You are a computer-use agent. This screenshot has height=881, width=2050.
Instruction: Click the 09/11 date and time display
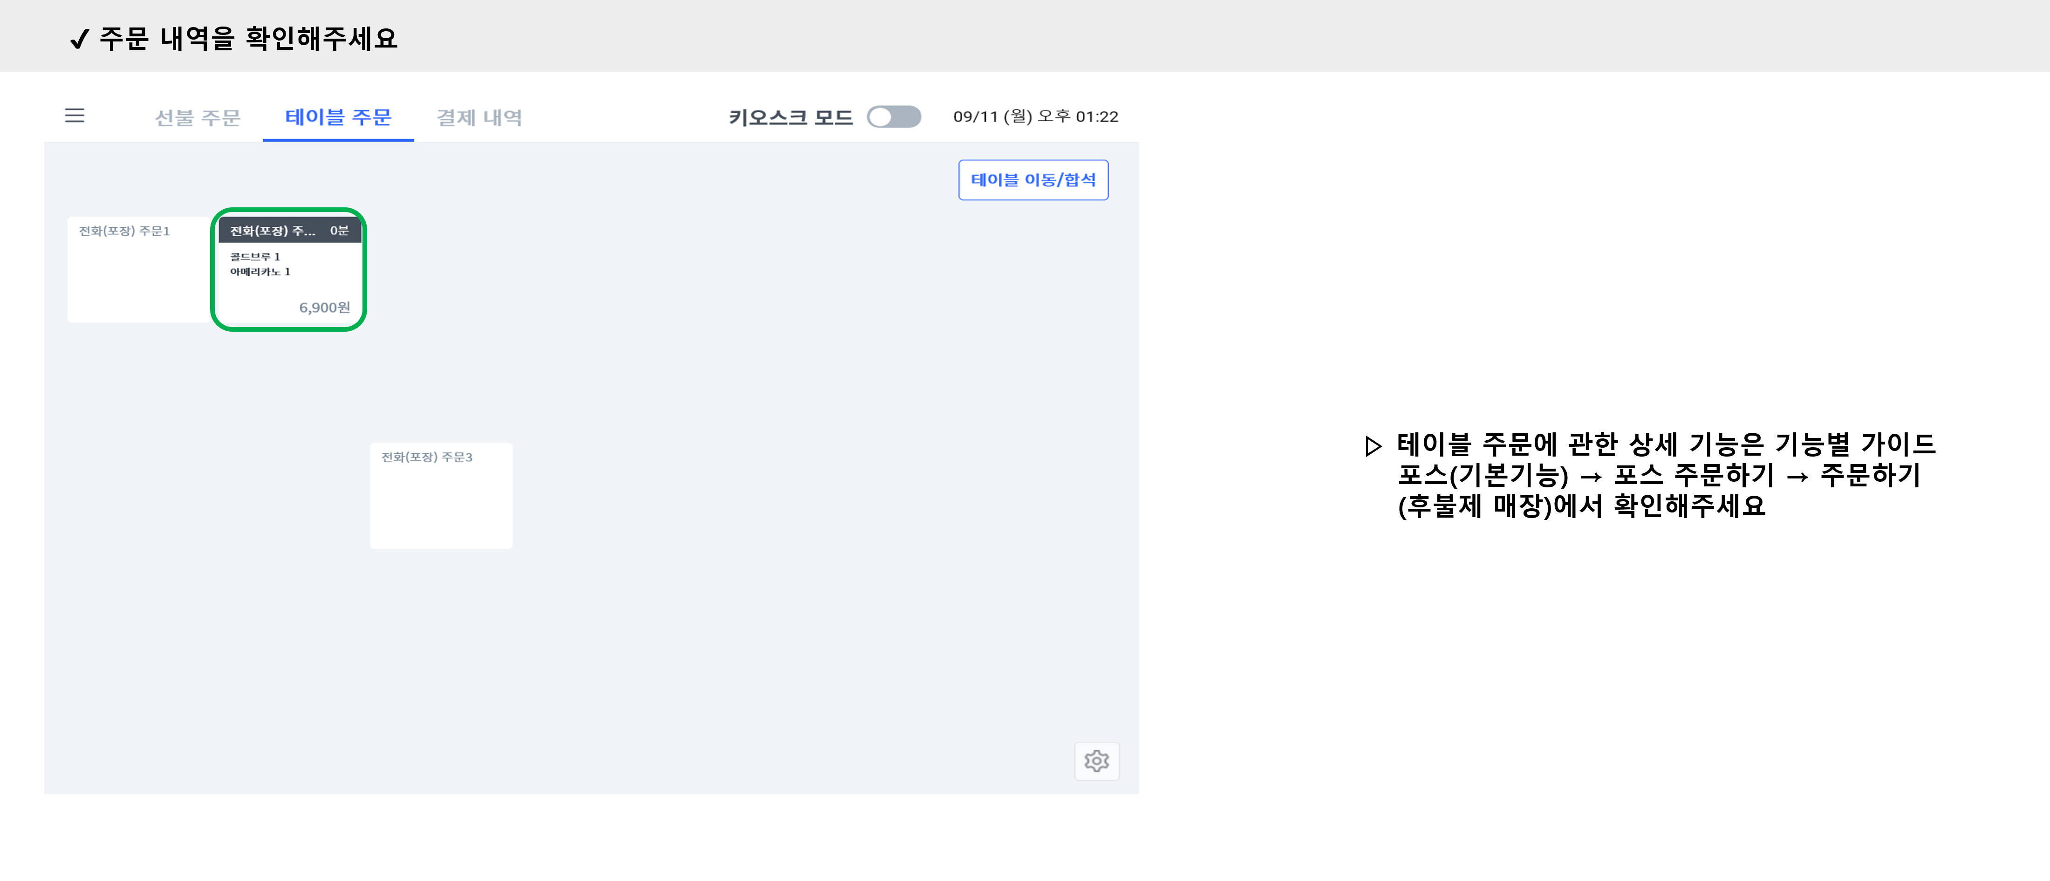tap(1035, 117)
